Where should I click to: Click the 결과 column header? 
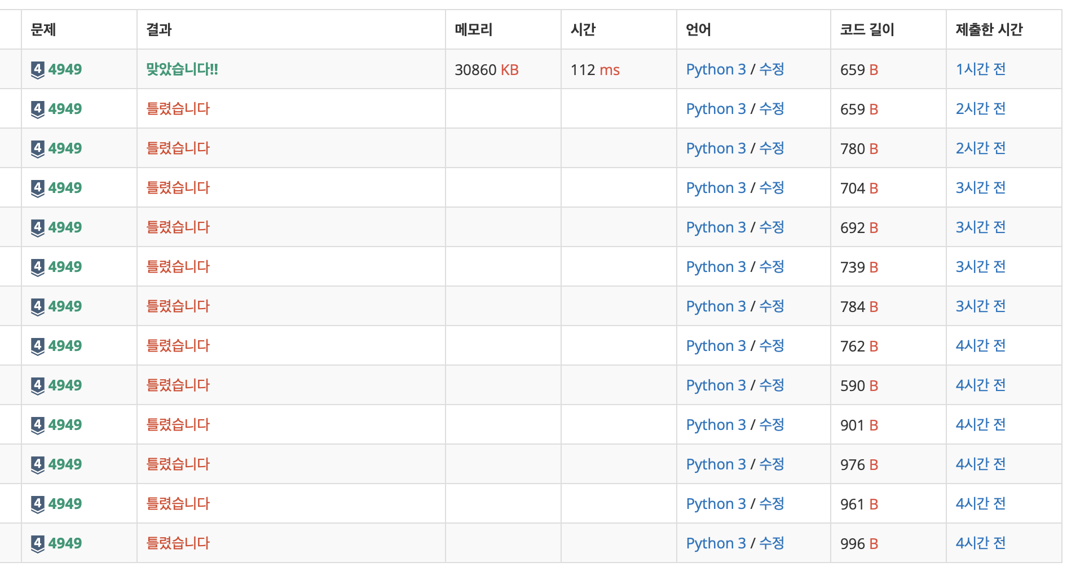coord(159,29)
